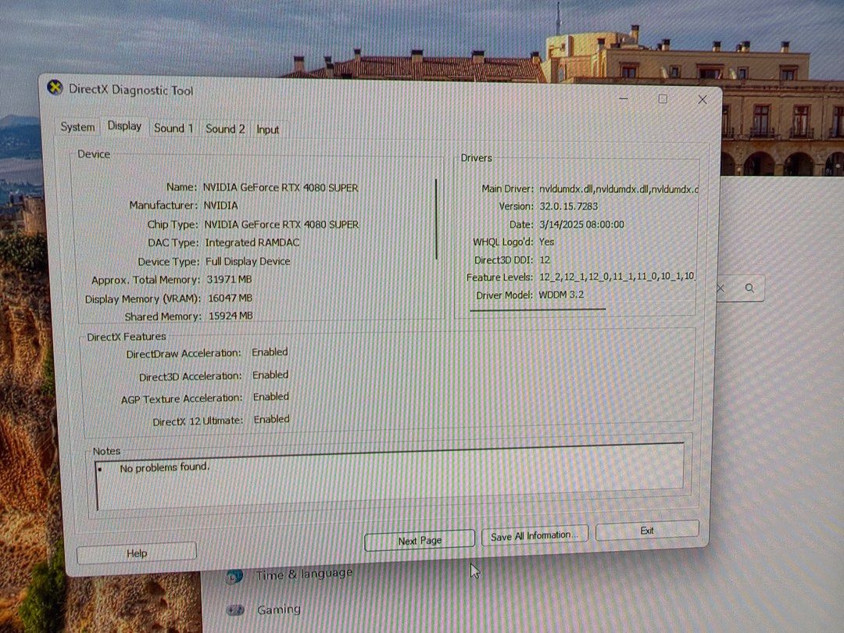Click the search magnifier icon in Settings window
Image resolution: width=844 pixels, height=633 pixels.
coord(749,288)
